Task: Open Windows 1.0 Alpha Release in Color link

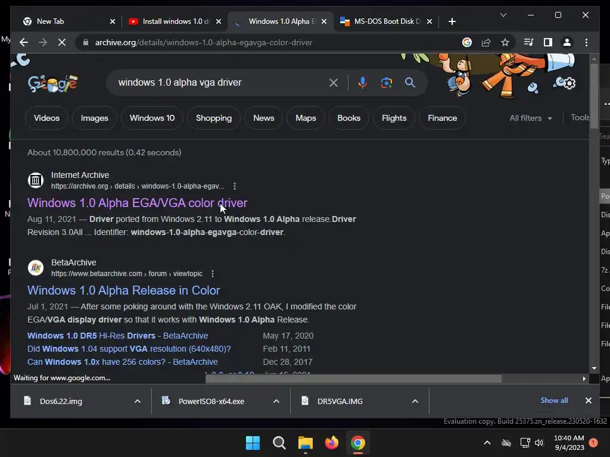Action: click(124, 290)
